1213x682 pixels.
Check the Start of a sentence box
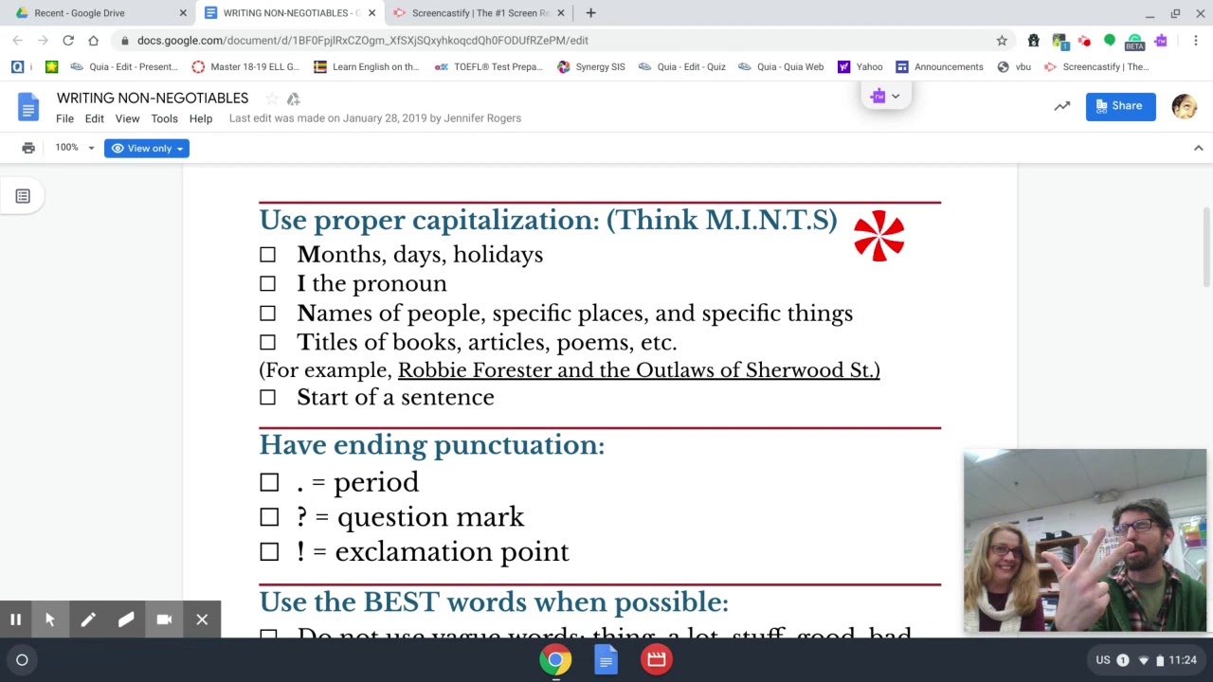(x=267, y=398)
